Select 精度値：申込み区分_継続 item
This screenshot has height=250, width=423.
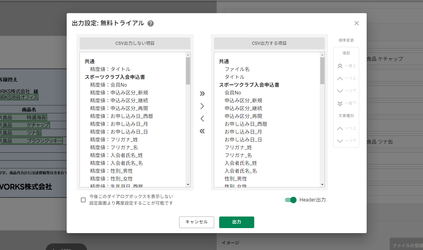(x=119, y=100)
